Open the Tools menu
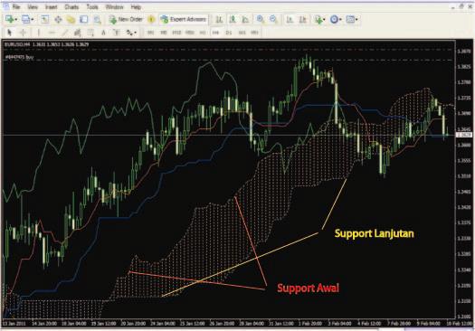Screen dimensions: 475x331 (x=92, y=7)
